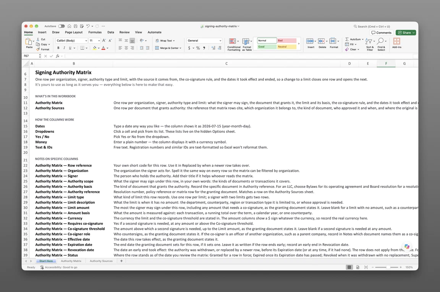Screen dimensions: 440x292
Task: Open the more commands ellipsis
Action: [x=103, y=26]
